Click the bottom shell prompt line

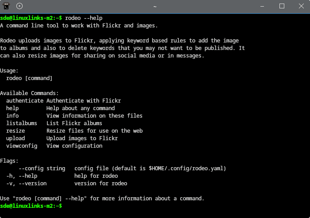[x=31, y=206]
